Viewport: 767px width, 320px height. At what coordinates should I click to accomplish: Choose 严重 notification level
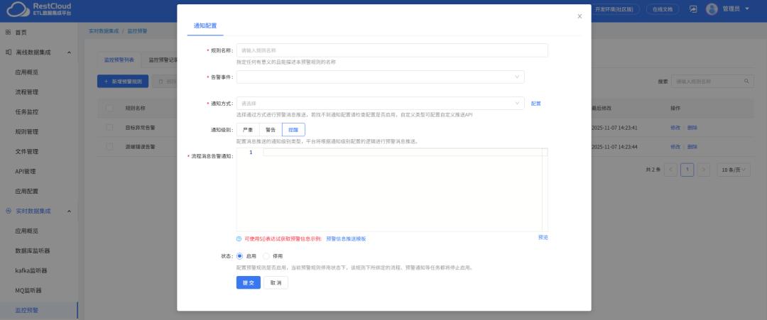(248, 130)
